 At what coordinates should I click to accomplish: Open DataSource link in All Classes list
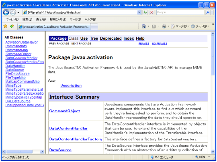14,70
